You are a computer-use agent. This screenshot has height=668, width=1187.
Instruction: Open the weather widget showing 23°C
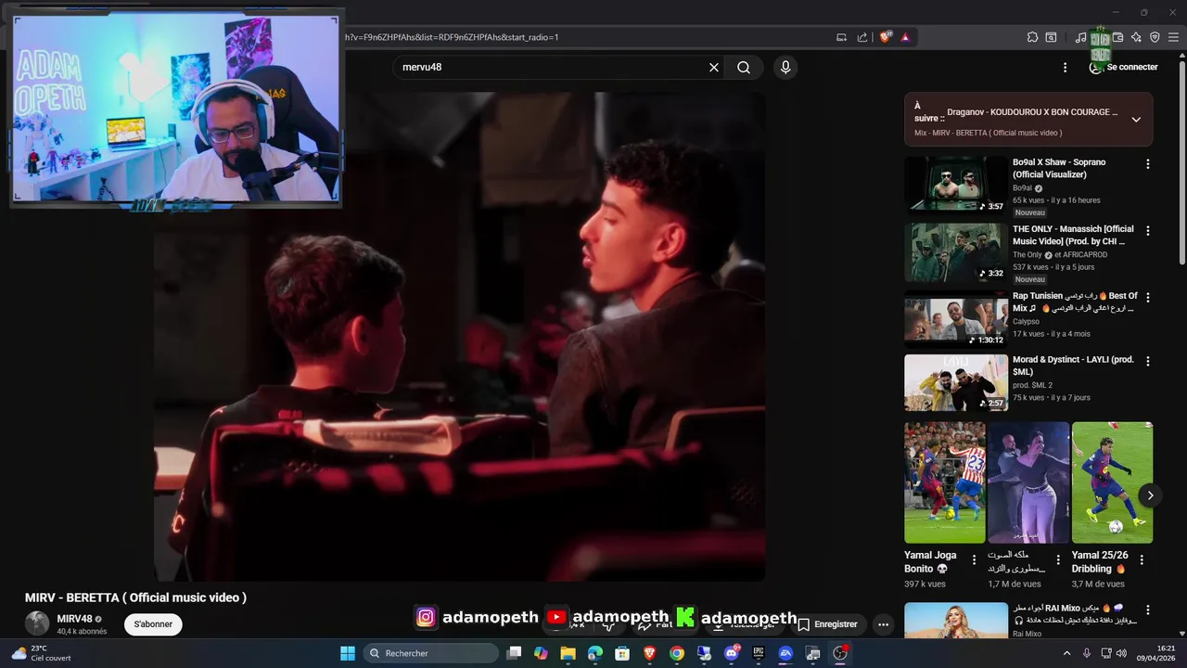point(42,653)
